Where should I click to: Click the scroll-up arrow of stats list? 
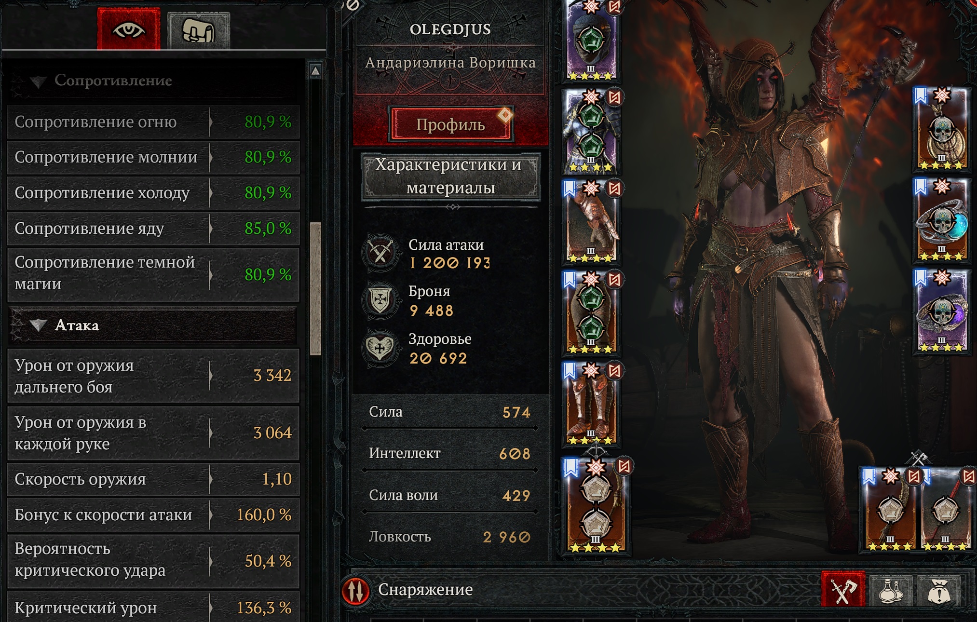315,71
